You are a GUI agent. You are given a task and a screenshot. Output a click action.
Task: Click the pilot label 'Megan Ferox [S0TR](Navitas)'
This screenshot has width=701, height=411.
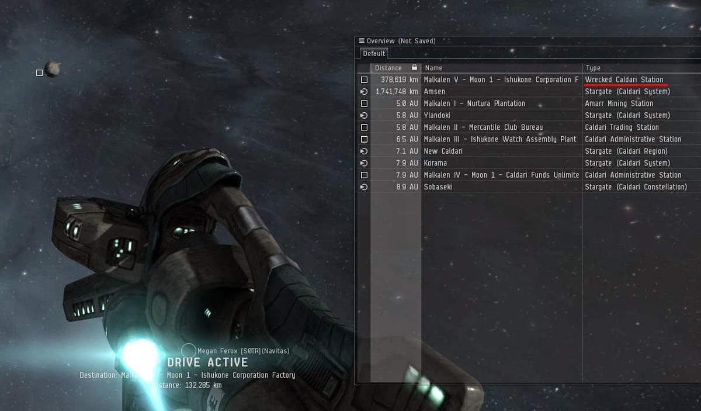(244, 351)
